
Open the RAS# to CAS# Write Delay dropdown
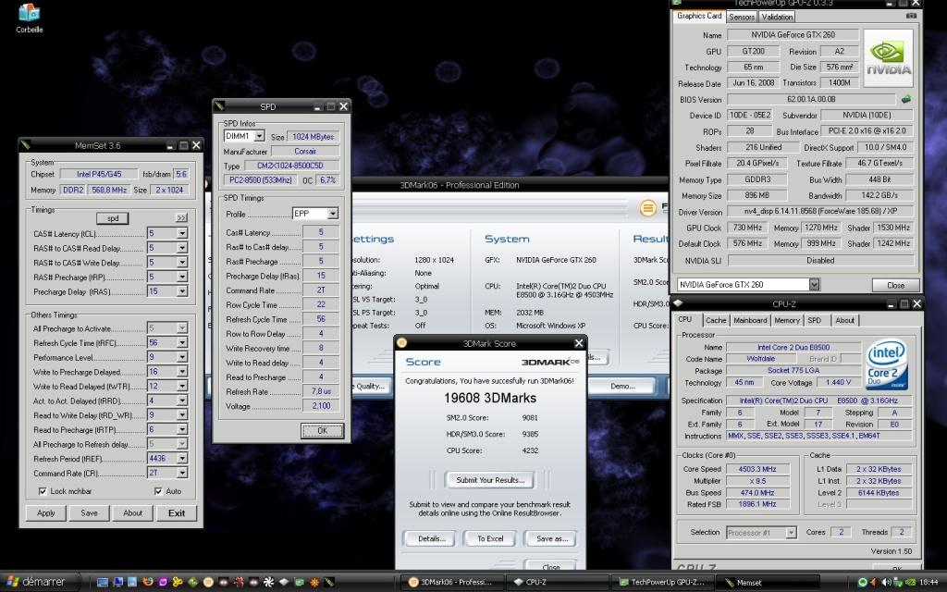(182, 262)
